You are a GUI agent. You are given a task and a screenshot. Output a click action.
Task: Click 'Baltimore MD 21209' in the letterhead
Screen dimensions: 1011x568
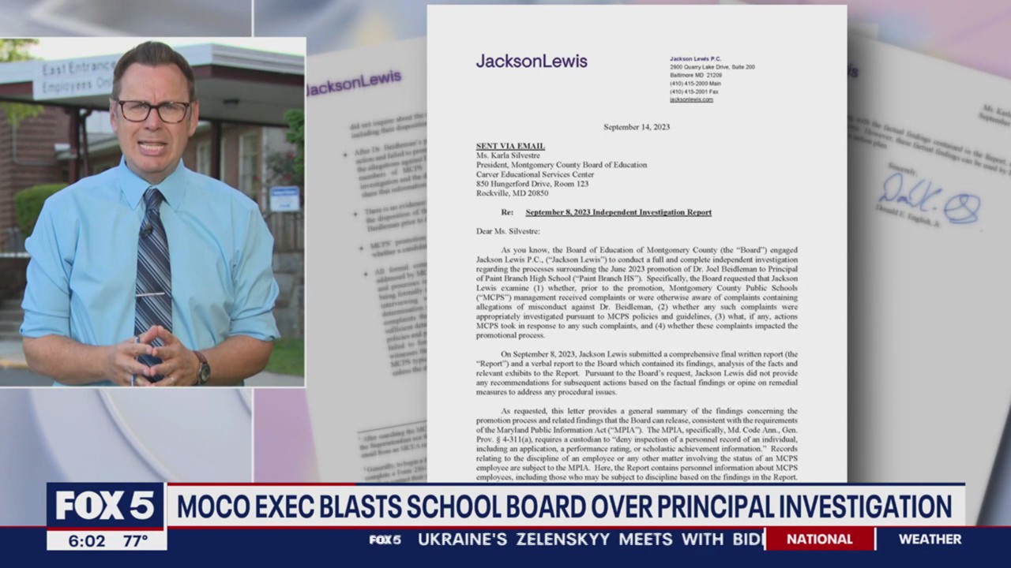(x=696, y=75)
